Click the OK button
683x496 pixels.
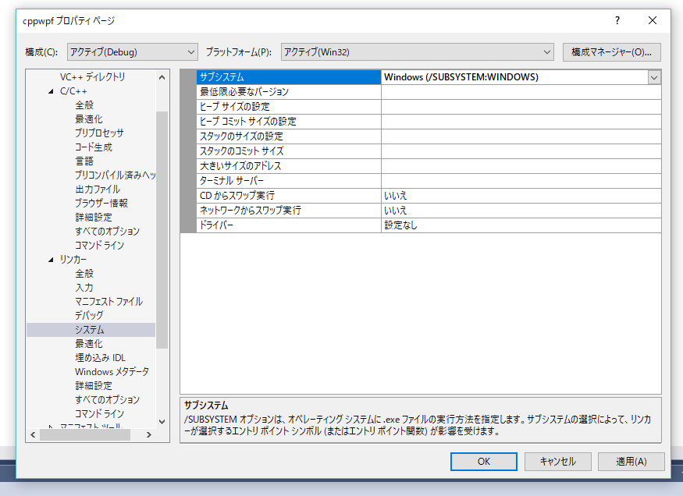point(483,461)
